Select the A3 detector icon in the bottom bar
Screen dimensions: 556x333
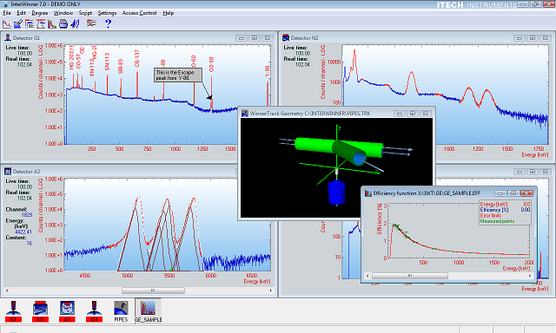click(67, 311)
